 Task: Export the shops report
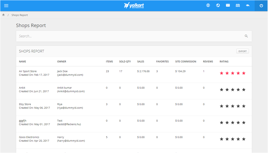tap(242, 51)
